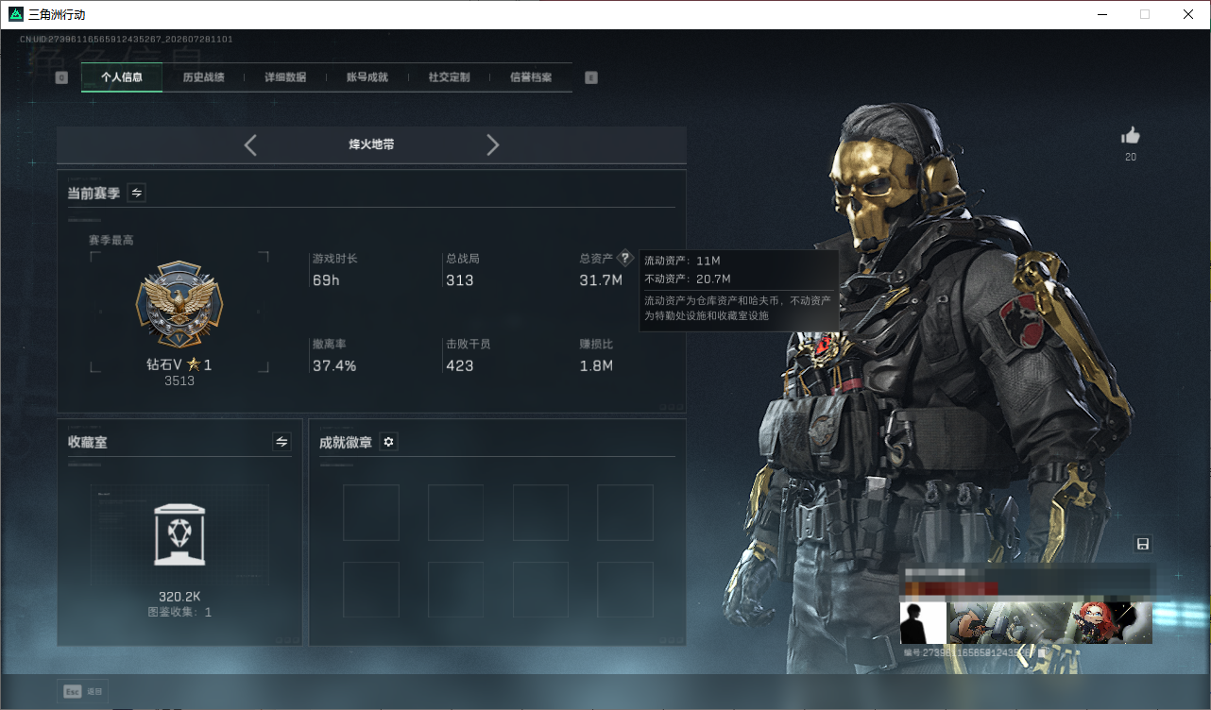
Task: Go to the next game mode arrow
Action: (x=492, y=145)
